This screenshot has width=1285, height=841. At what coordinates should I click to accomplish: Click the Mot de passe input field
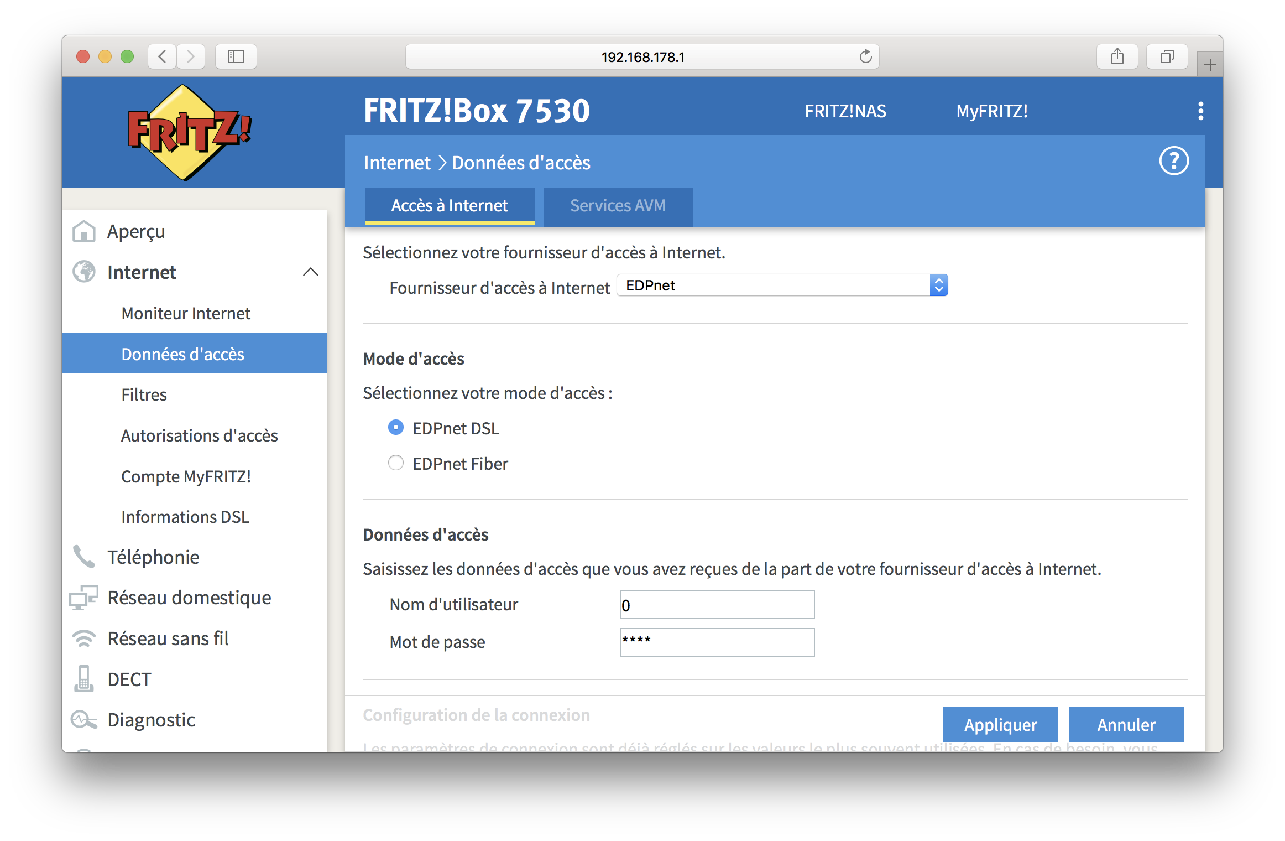click(717, 642)
